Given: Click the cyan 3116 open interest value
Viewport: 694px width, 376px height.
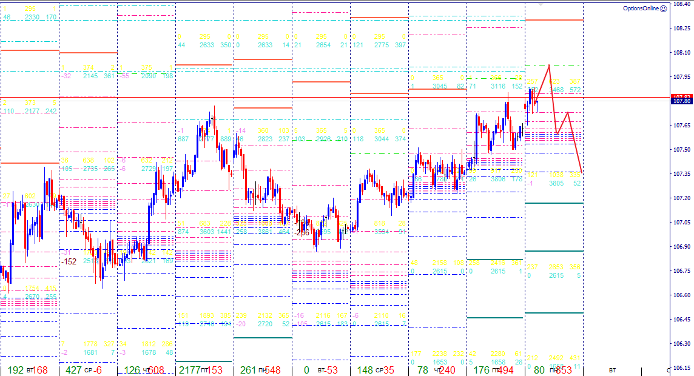Looking at the screenshot, I should click(498, 86).
